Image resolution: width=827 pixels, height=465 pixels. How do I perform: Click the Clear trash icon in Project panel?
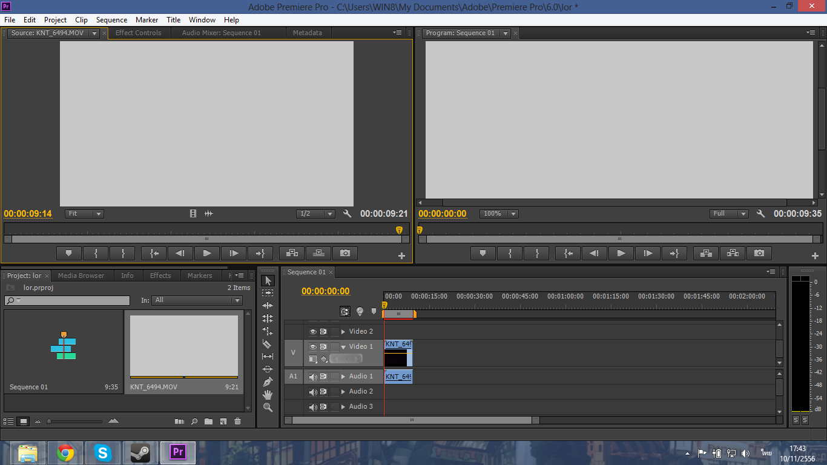(x=237, y=421)
